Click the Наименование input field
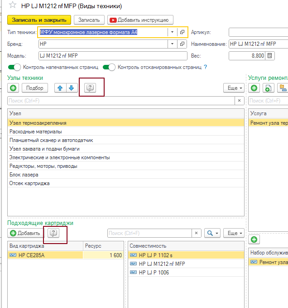Image resolution: width=288 pixels, height=308 pixels. 258,44
